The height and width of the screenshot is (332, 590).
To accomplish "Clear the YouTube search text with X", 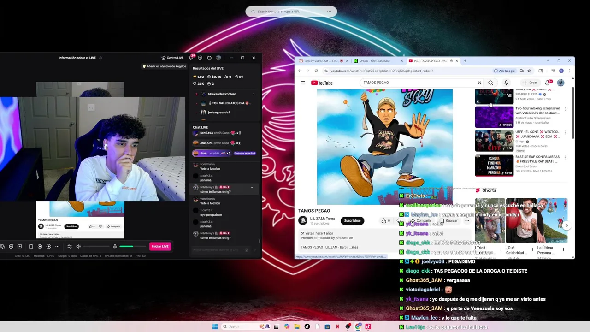I will pyautogui.click(x=479, y=83).
